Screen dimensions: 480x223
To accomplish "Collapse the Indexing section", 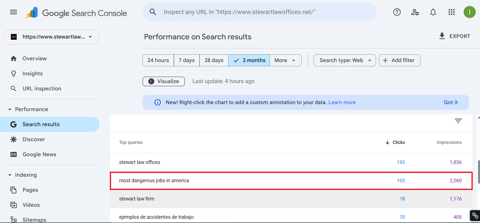I will tap(10, 175).
